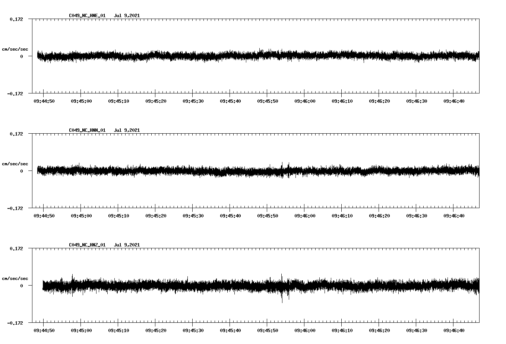Click the 09:44:50 time label under HNE plot
This screenshot has height=344, width=506.
tap(44, 101)
